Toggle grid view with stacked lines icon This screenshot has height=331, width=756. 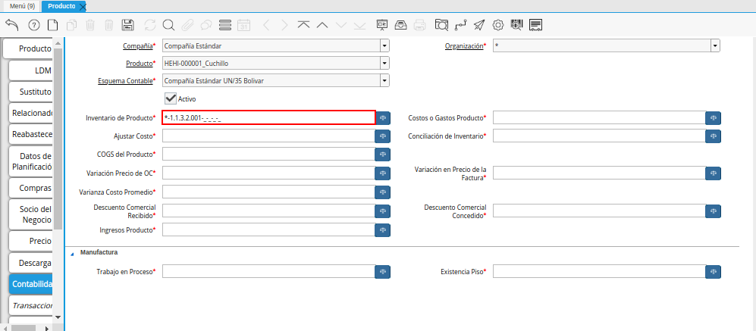point(224,25)
